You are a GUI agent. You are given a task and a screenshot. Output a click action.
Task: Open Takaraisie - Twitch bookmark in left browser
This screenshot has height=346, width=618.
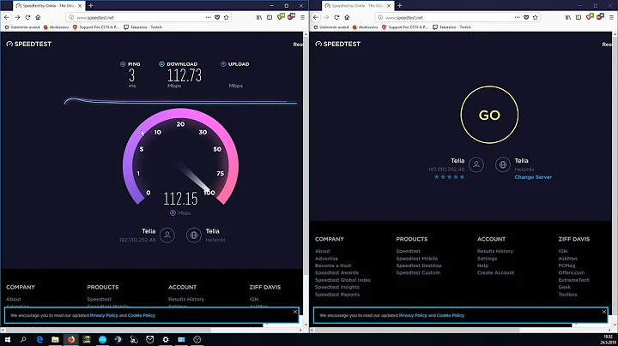pos(142,27)
